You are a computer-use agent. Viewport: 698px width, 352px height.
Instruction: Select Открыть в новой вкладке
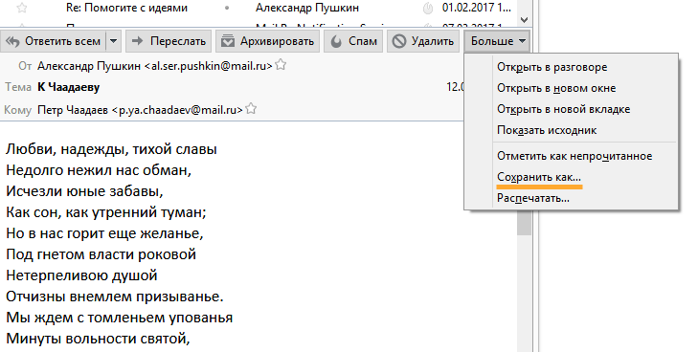[571, 109]
